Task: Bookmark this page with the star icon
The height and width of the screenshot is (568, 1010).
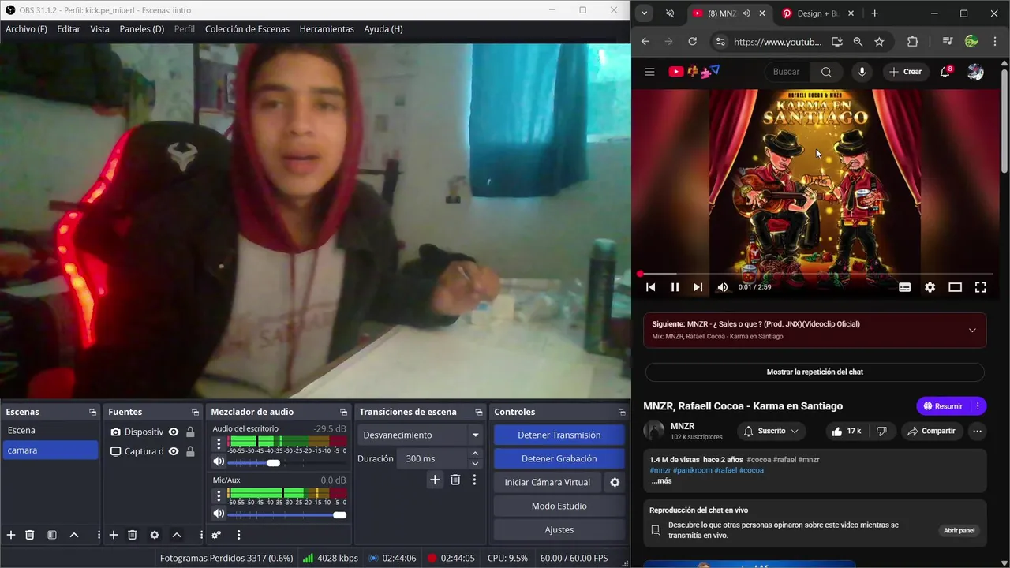Action: 879,42
